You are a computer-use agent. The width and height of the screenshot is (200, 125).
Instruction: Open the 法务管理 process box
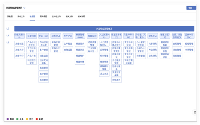(177, 50)
